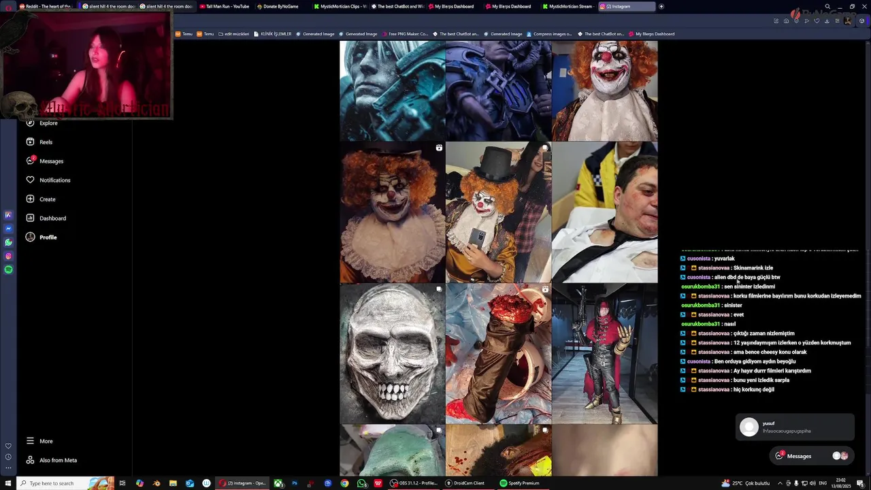The height and width of the screenshot is (490, 871).
Task: Open the Dashboard chart icon
Action: coord(30,218)
